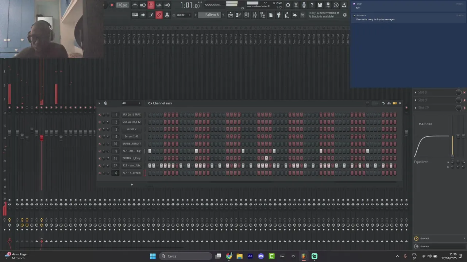467x262 pixels.
Task: Toggle first step of SRX DA..E TRAX row
Action: pos(150,115)
